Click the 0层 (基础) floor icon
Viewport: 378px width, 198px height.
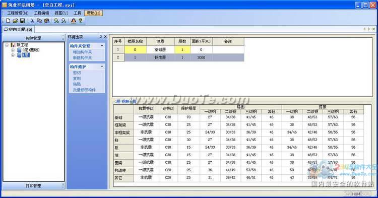[x=19, y=50]
